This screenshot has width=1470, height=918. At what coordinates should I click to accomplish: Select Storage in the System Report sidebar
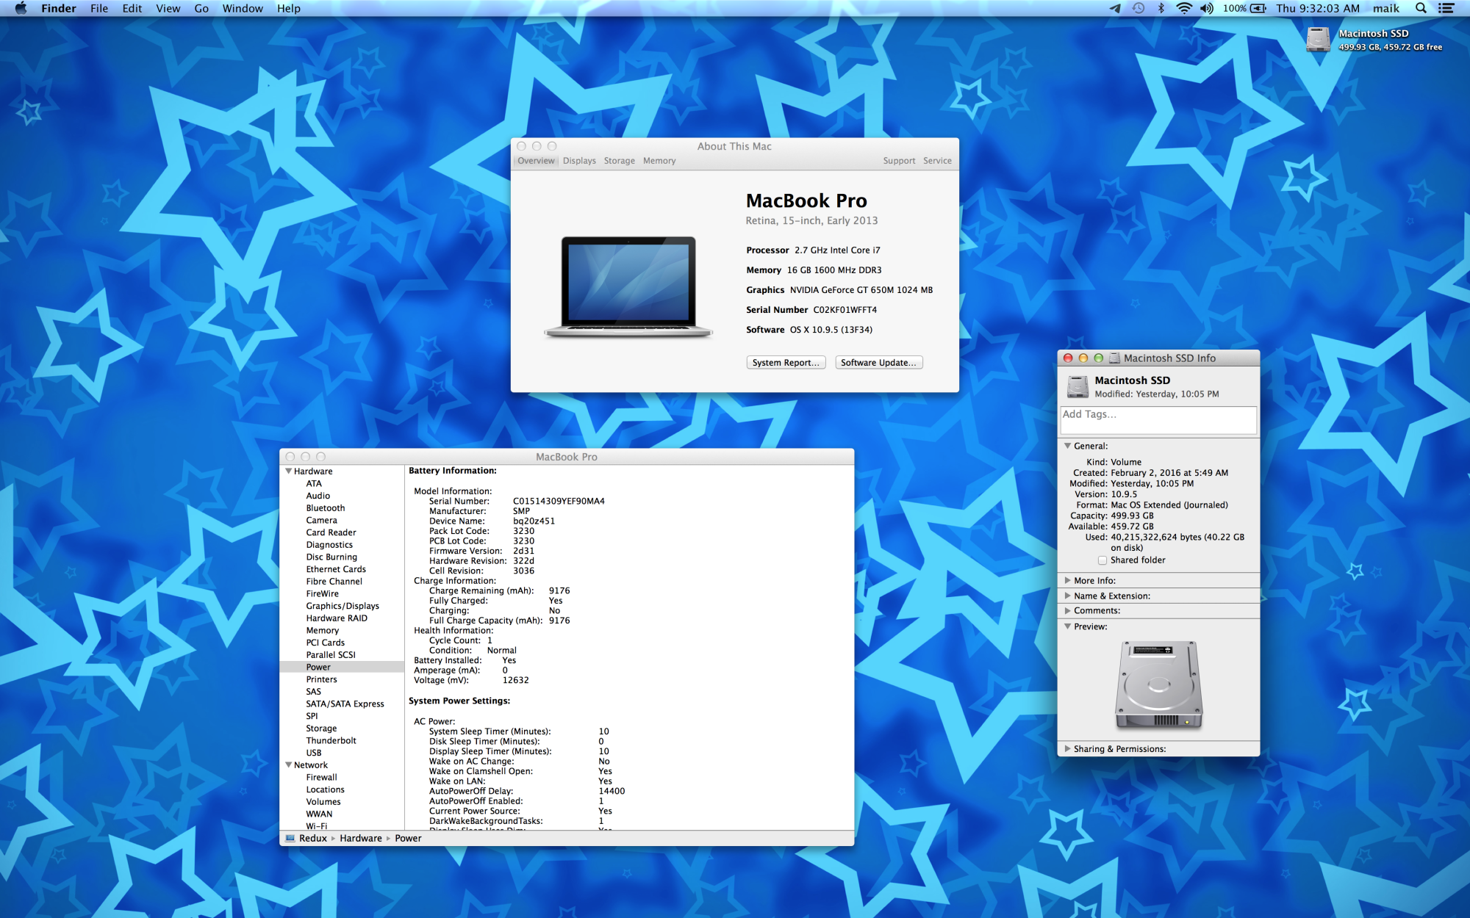(x=321, y=729)
